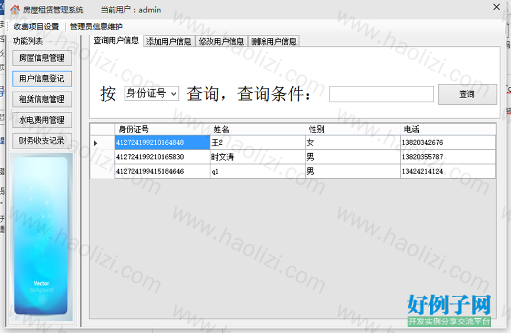Screen dimensions: 511x333
Task: Click the house icon in the title bar
Action: click(x=15, y=10)
